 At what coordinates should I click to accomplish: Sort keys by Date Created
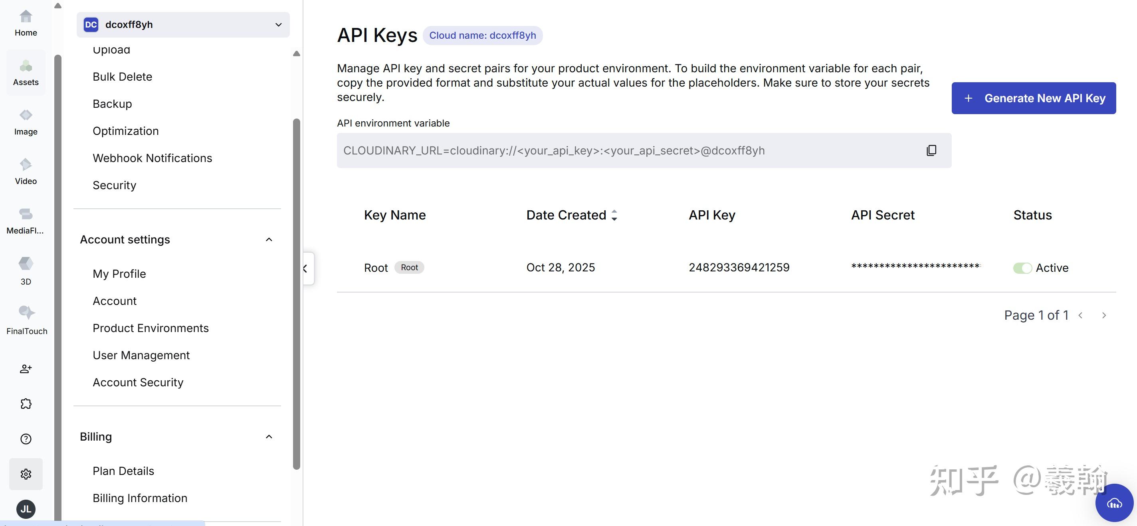(614, 216)
